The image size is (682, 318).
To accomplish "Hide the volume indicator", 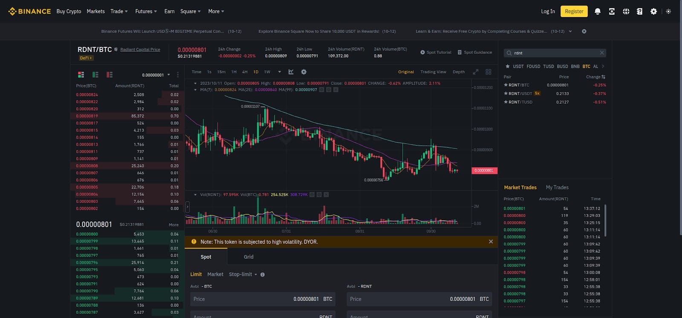I will (x=312, y=194).
